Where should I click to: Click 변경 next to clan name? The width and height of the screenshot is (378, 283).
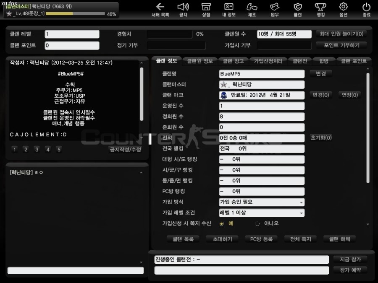click(321, 74)
